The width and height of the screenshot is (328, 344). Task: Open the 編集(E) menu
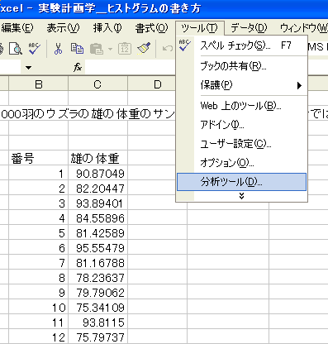tap(17, 28)
